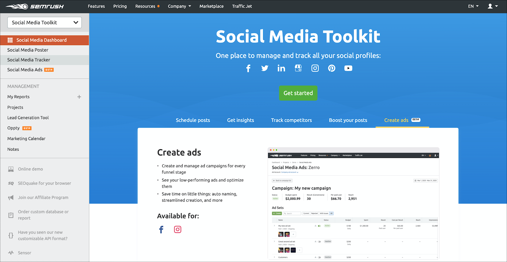Click the dashboard grid icon in sidebar
Screen dimensions: 507x262
tap(10, 40)
